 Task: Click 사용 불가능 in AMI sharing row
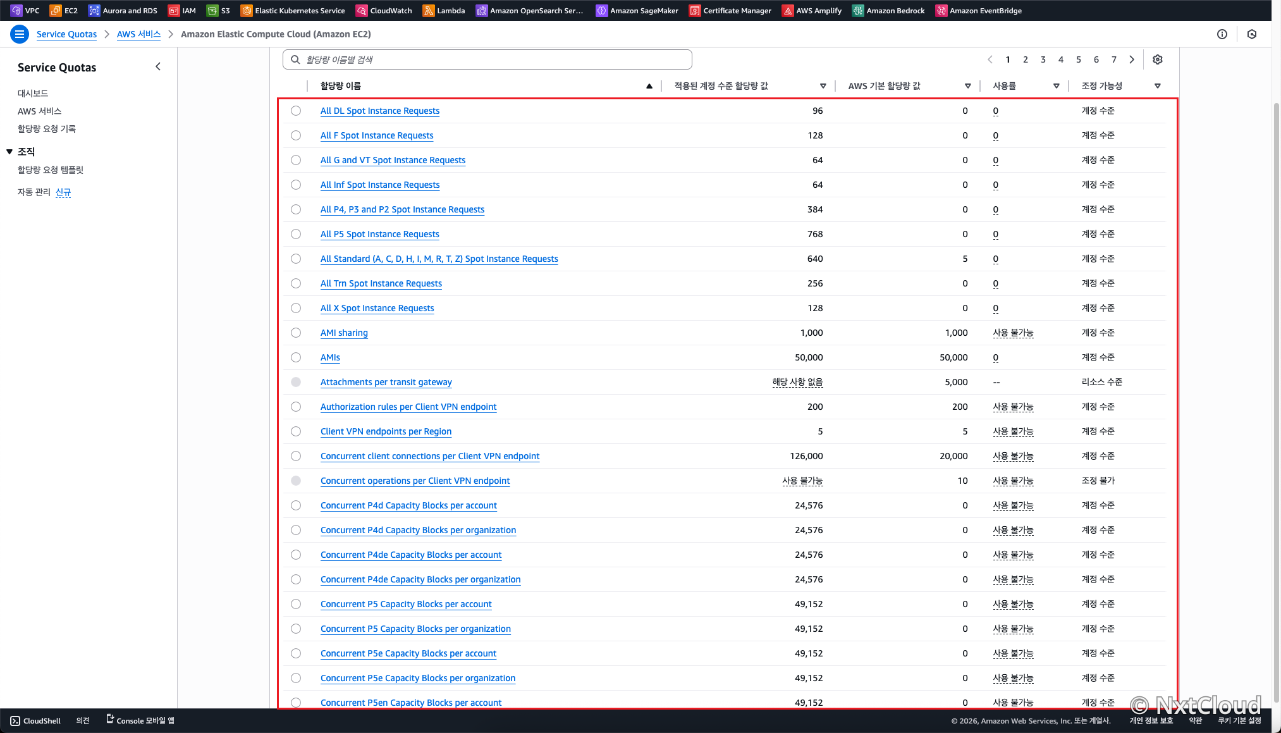1014,333
